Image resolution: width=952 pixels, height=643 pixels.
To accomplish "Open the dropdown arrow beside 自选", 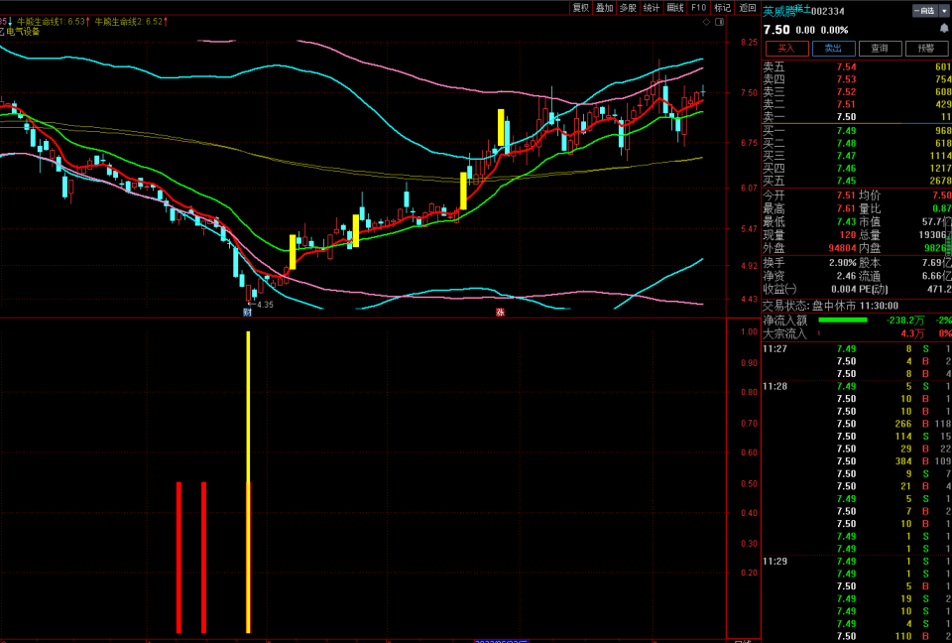I will (x=944, y=11).
